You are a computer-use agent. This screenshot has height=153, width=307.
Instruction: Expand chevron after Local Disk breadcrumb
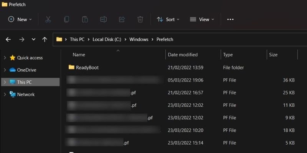[125, 39]
